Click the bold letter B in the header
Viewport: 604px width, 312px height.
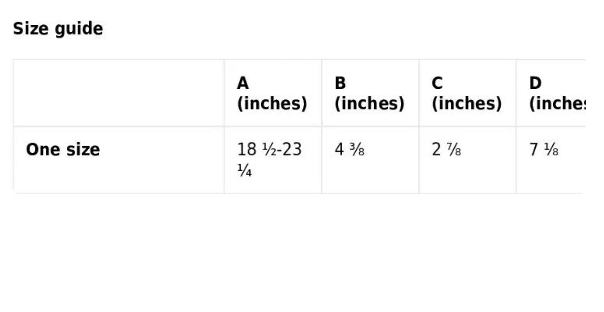point(340,83)
